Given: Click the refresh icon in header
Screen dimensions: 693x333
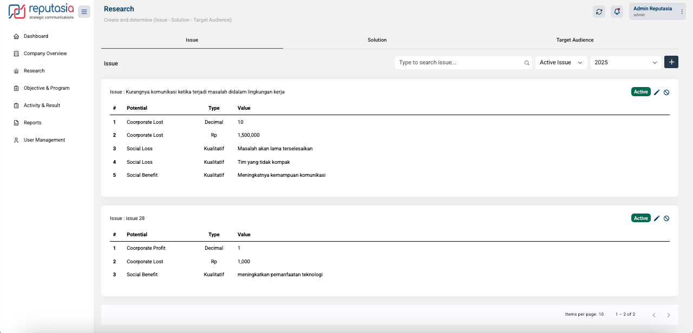Looking at the screenshot, I should [599, 12].
